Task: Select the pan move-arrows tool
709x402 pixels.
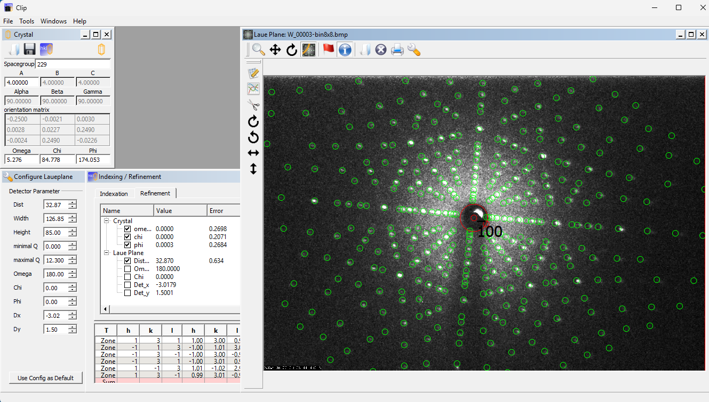Action: (x=275, y=50)
